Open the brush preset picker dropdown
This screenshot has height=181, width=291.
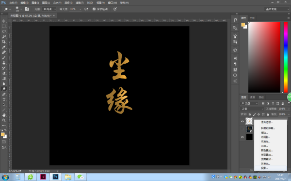pyautogui.click(x=21, y=9)
